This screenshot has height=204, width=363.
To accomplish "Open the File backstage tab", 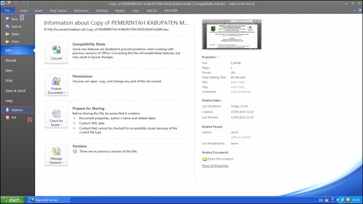I will 7,11.
